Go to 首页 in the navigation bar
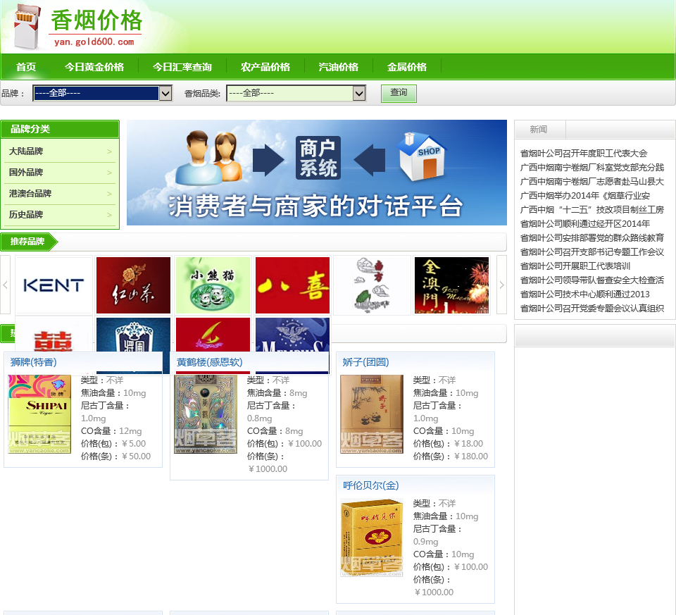This screenshot has width=676, height=615. pos(26,67)
